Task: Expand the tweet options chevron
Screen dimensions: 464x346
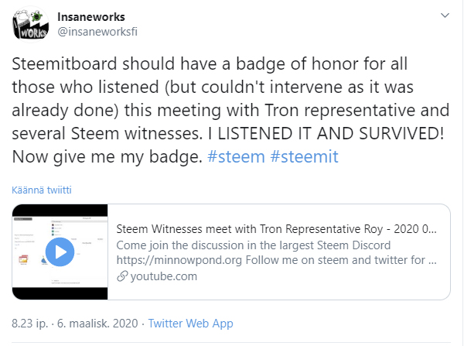Action: [445, 15]
